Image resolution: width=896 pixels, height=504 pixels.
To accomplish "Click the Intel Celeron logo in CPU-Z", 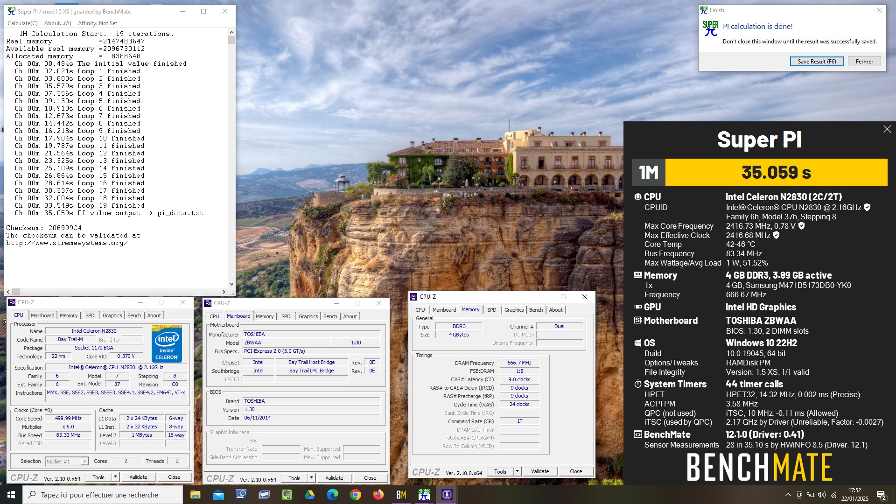I will (x=167, y=343).
